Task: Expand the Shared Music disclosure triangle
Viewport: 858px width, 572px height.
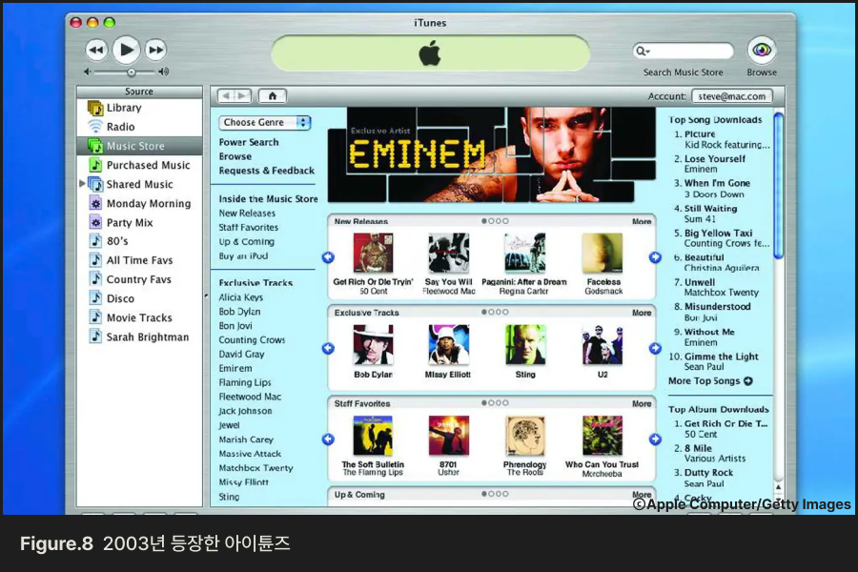Action: (83, 184)
